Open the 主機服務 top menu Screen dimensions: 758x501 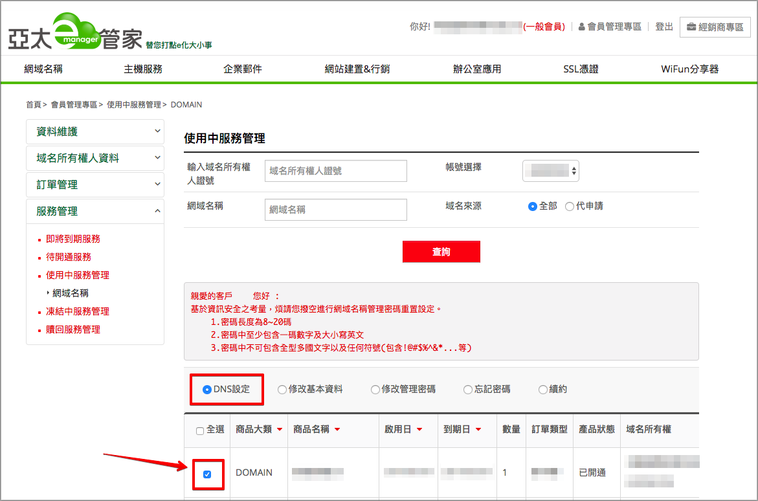(143, 69)
